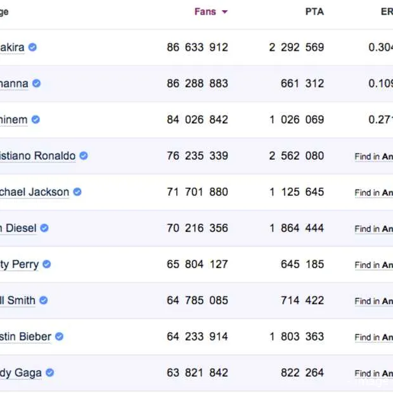
Task: Open the Shakira page link
Action: 12,48
